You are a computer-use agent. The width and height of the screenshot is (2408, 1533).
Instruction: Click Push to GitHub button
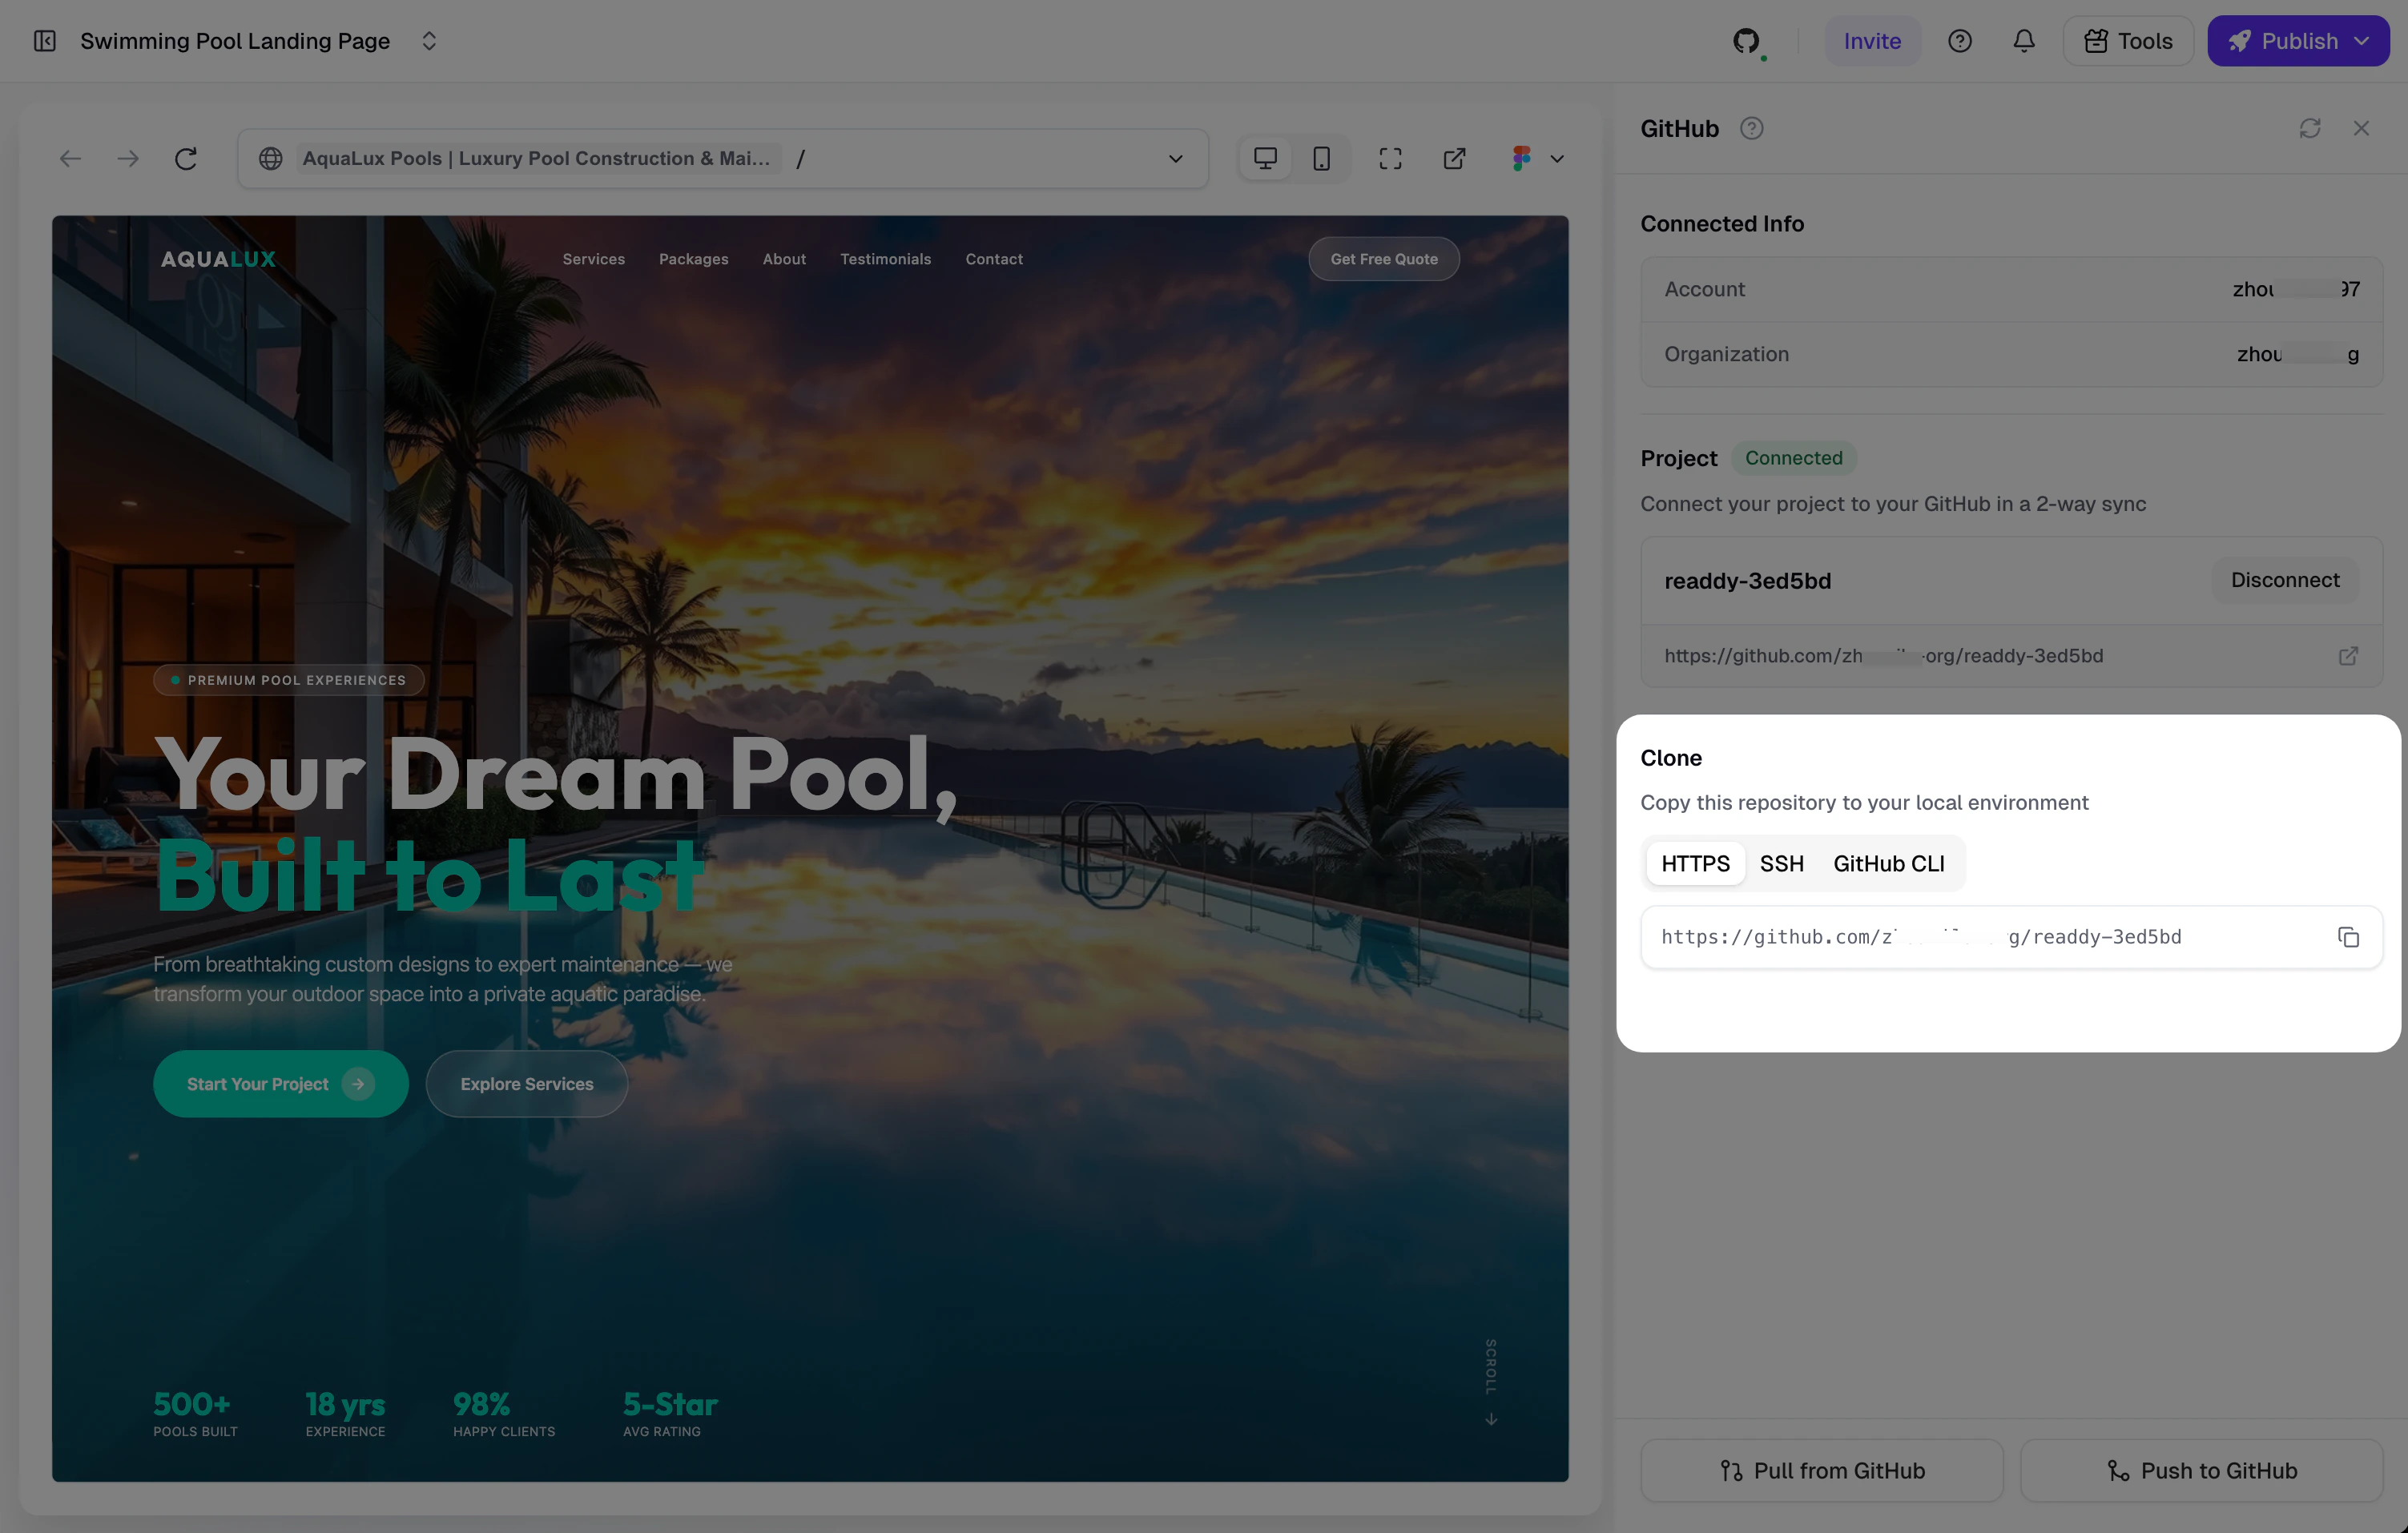coord(2201,1470)
